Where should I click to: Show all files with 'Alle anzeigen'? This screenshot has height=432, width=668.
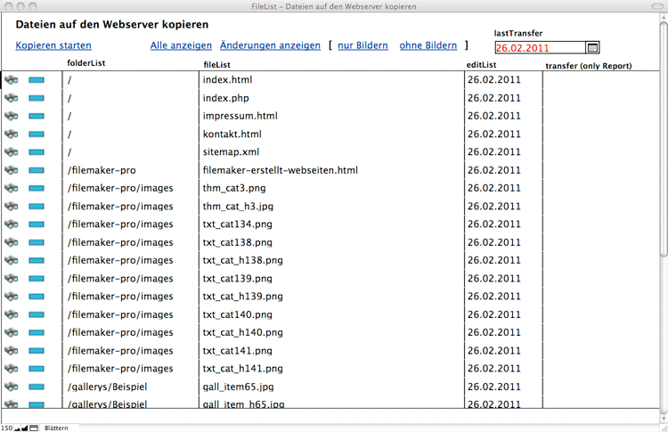(181, 45)
